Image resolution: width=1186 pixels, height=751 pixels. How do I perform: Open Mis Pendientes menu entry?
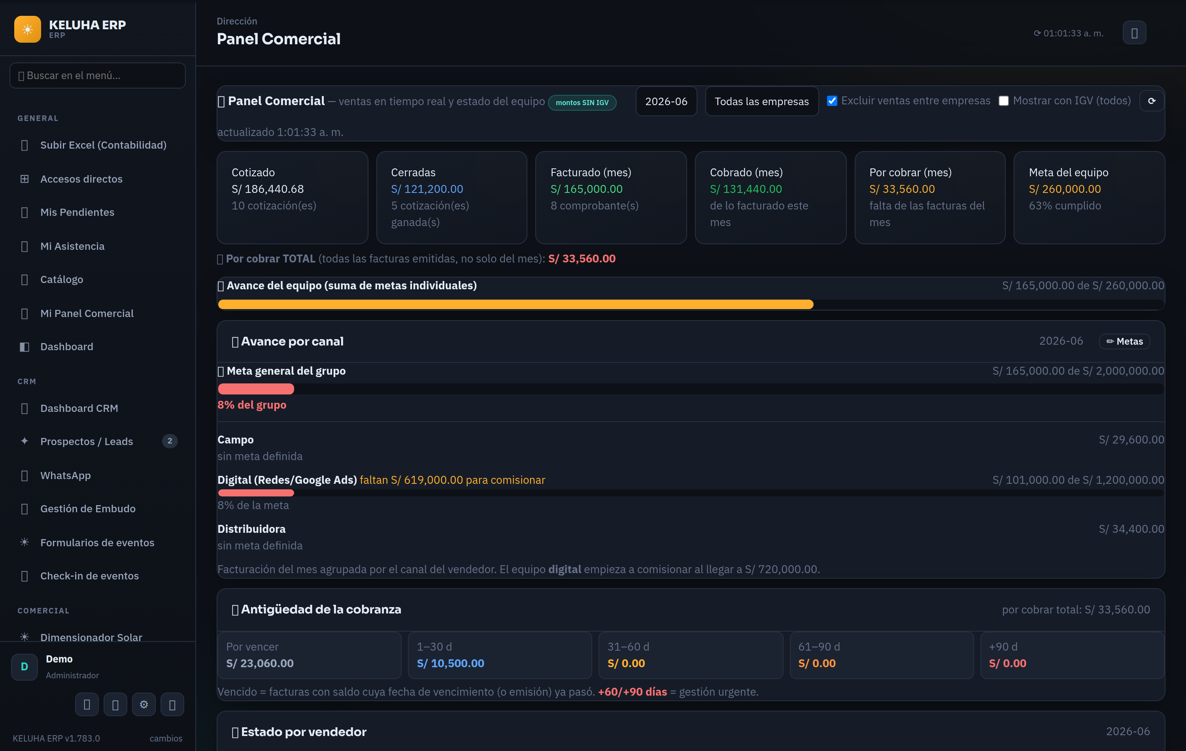coord(98,212)
